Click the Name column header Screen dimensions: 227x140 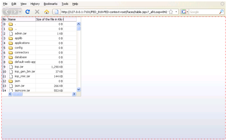point(22,19)
